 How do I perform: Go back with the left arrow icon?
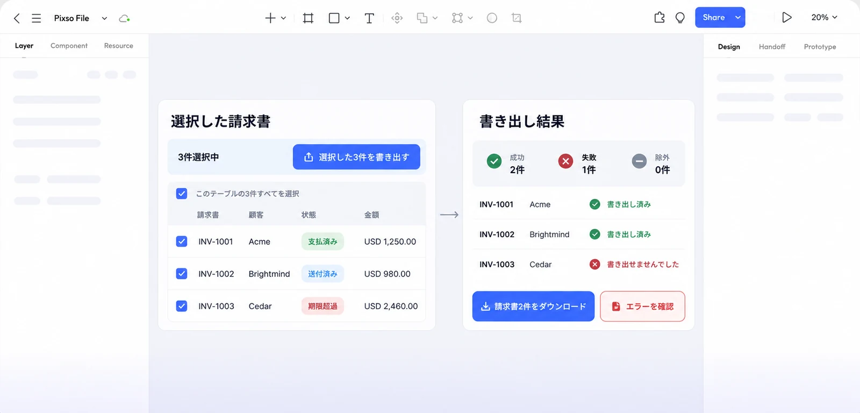(17, 18)
